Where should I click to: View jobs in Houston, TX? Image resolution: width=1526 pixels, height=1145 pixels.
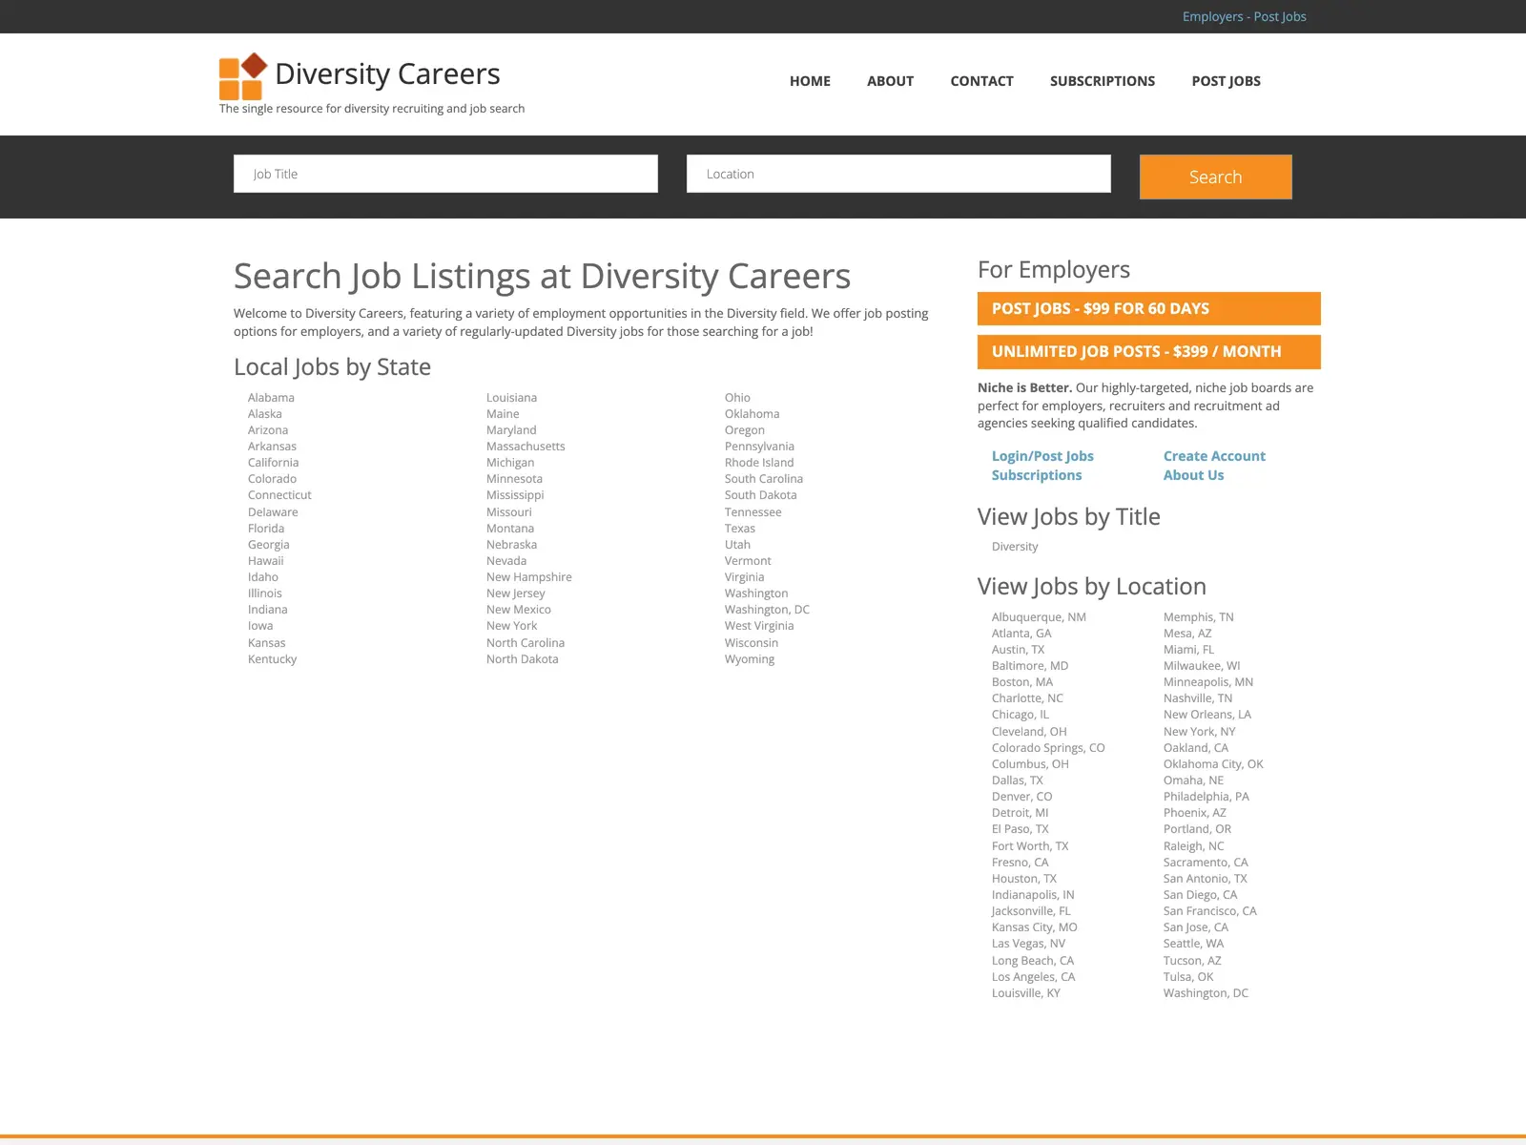tap(1024, 879)
